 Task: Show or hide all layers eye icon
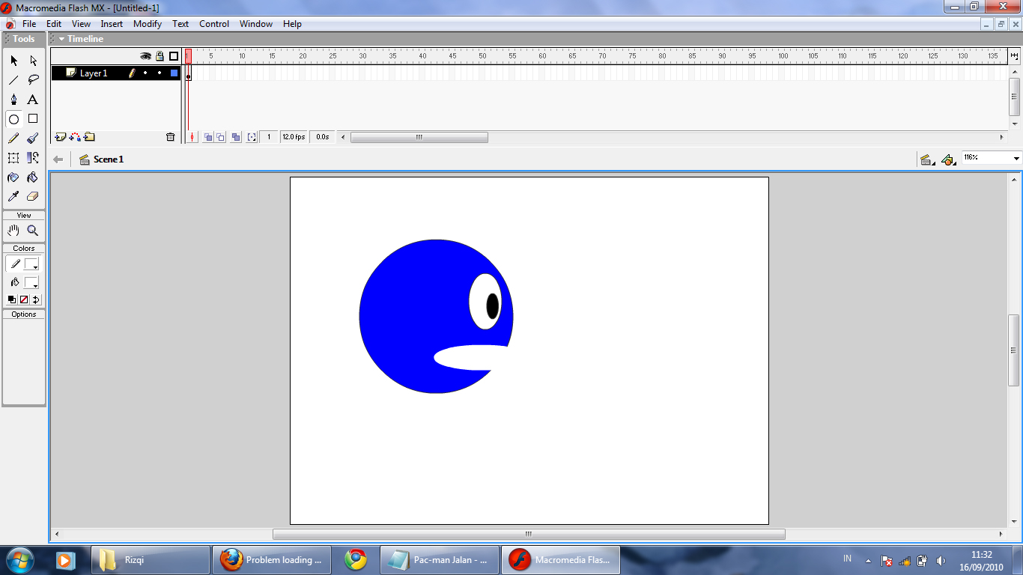(145, 56)
